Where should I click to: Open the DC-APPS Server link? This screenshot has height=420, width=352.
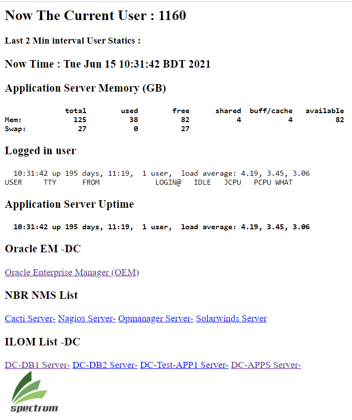coord(265,365)
